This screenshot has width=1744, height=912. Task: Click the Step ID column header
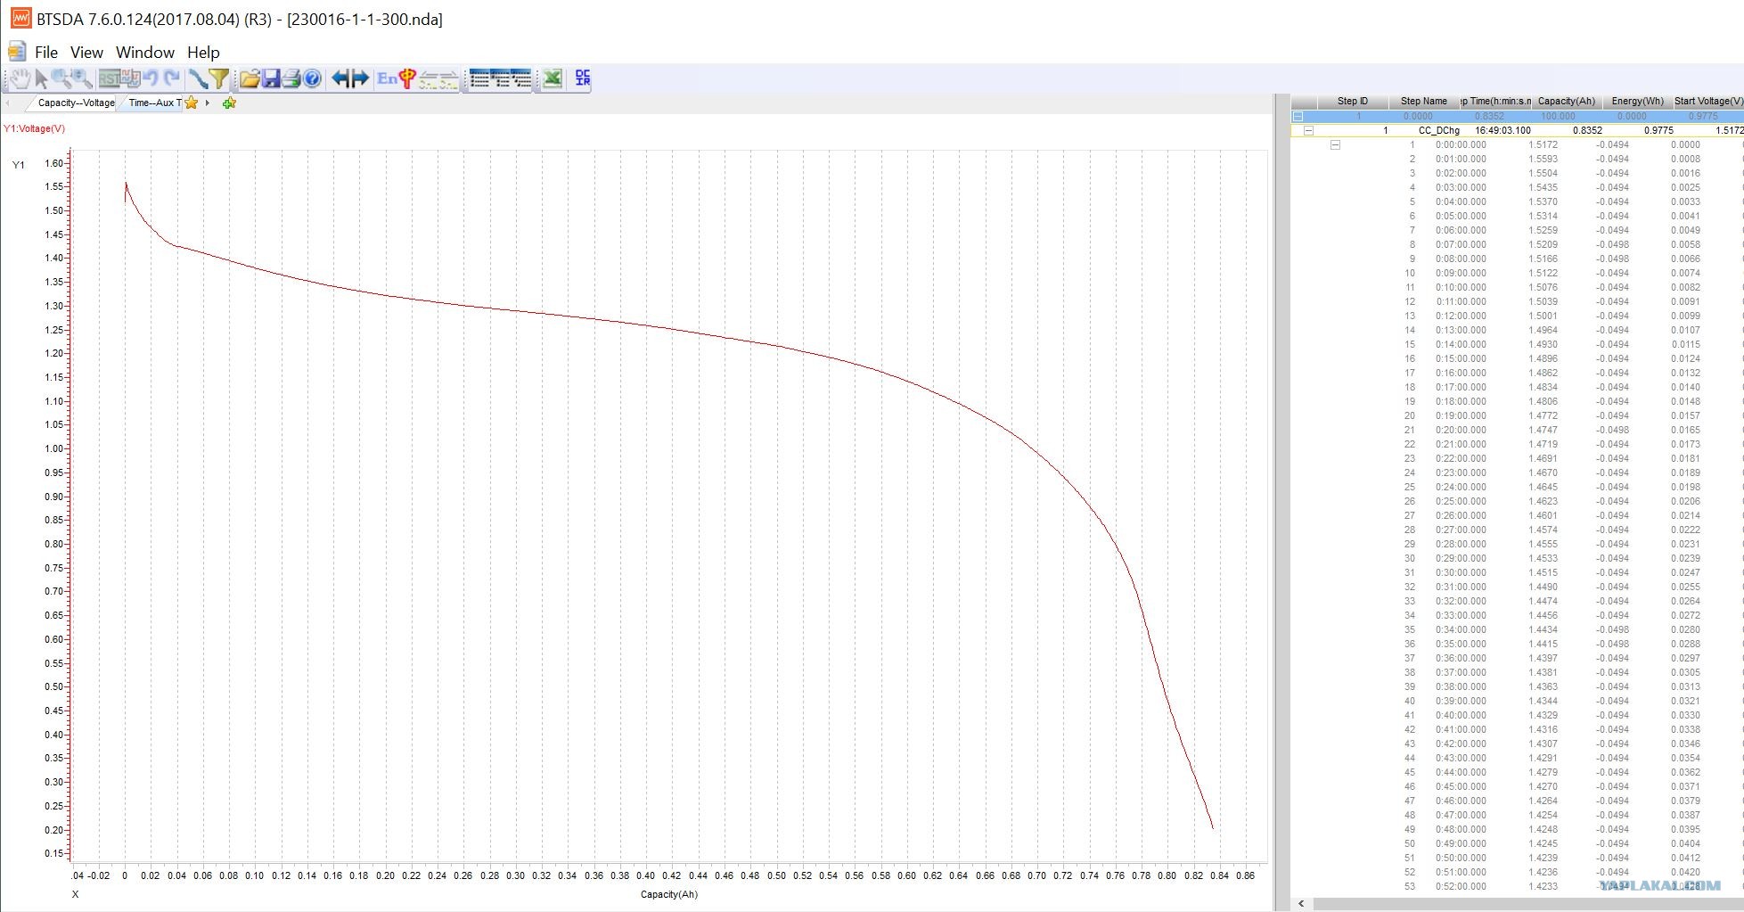[1352, 101]
